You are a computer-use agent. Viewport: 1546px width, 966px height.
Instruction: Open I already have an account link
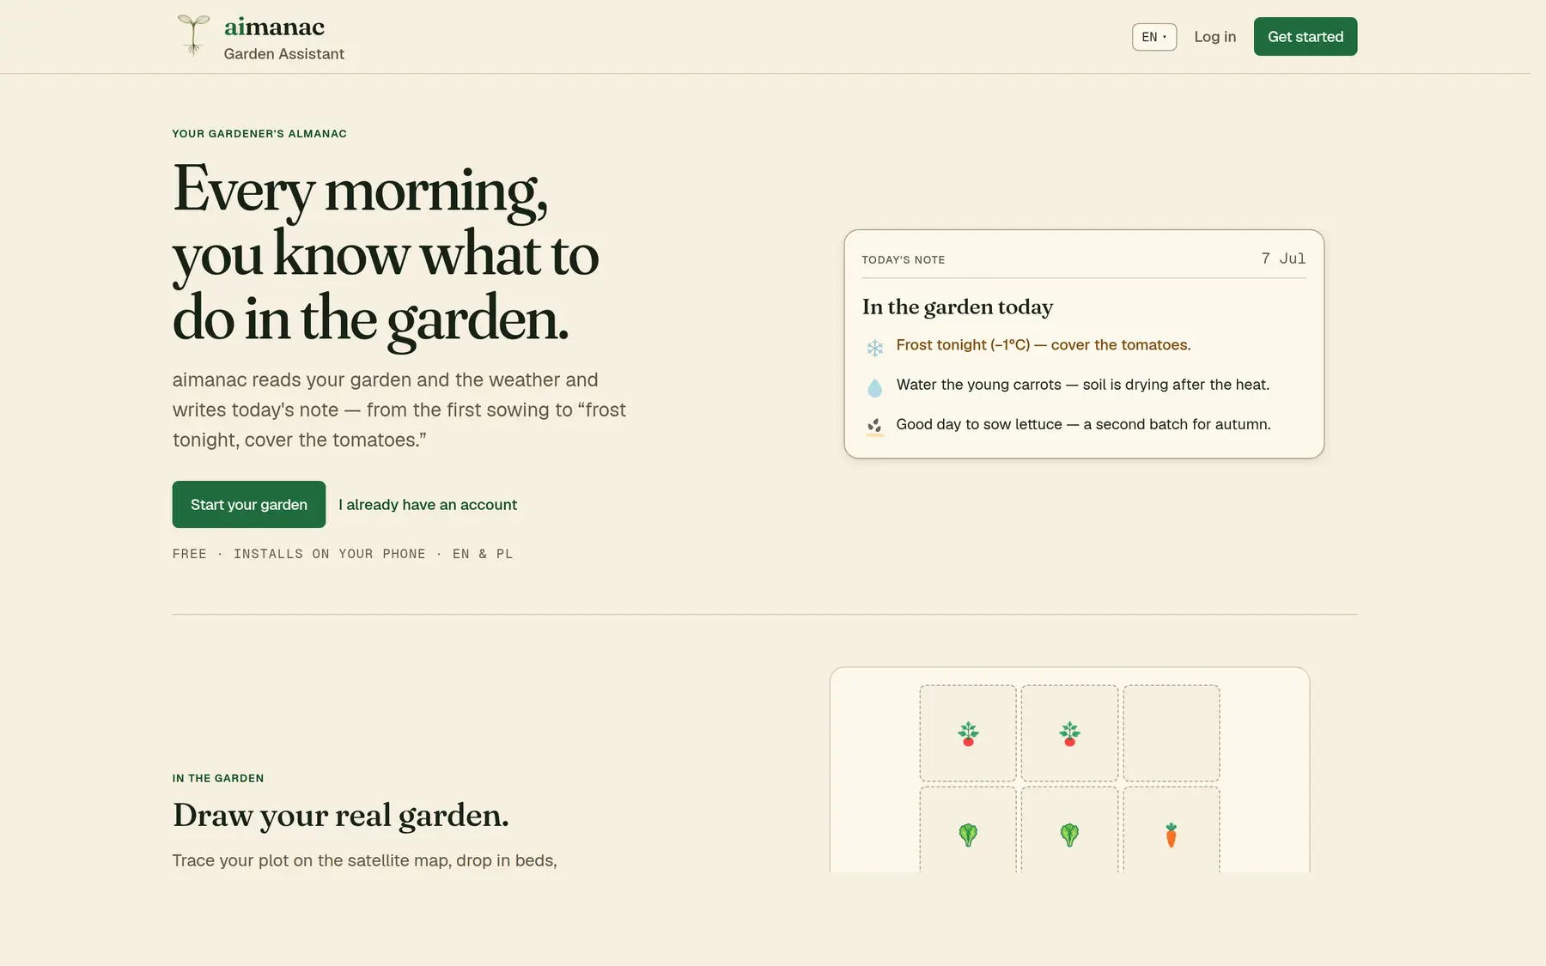[x=428, y=505]
